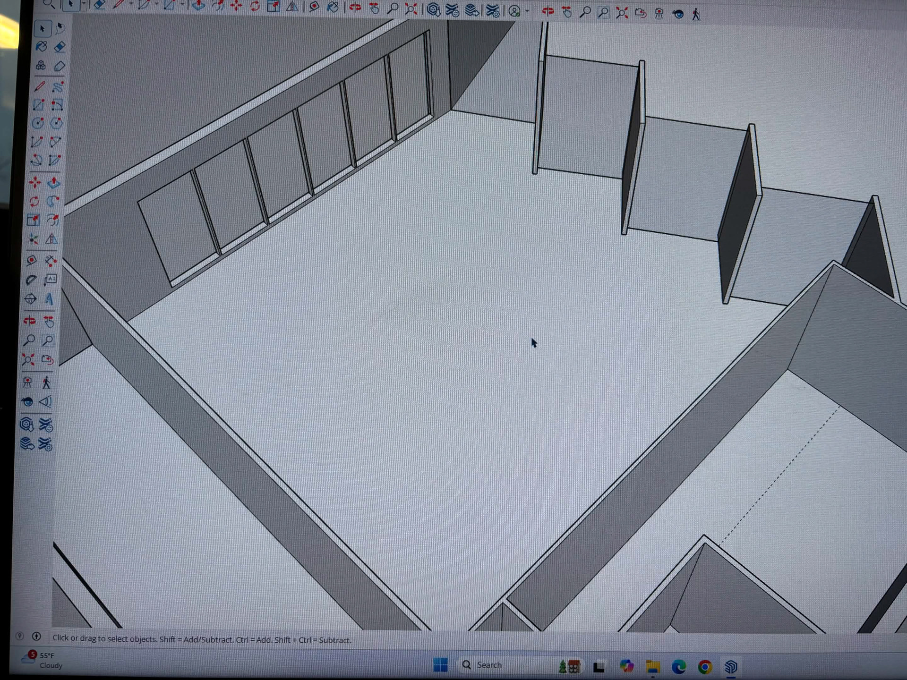The image size is (907, 680).
Task: Open the account dropdown arrow in top toolbar
Action: click(527, 11)
